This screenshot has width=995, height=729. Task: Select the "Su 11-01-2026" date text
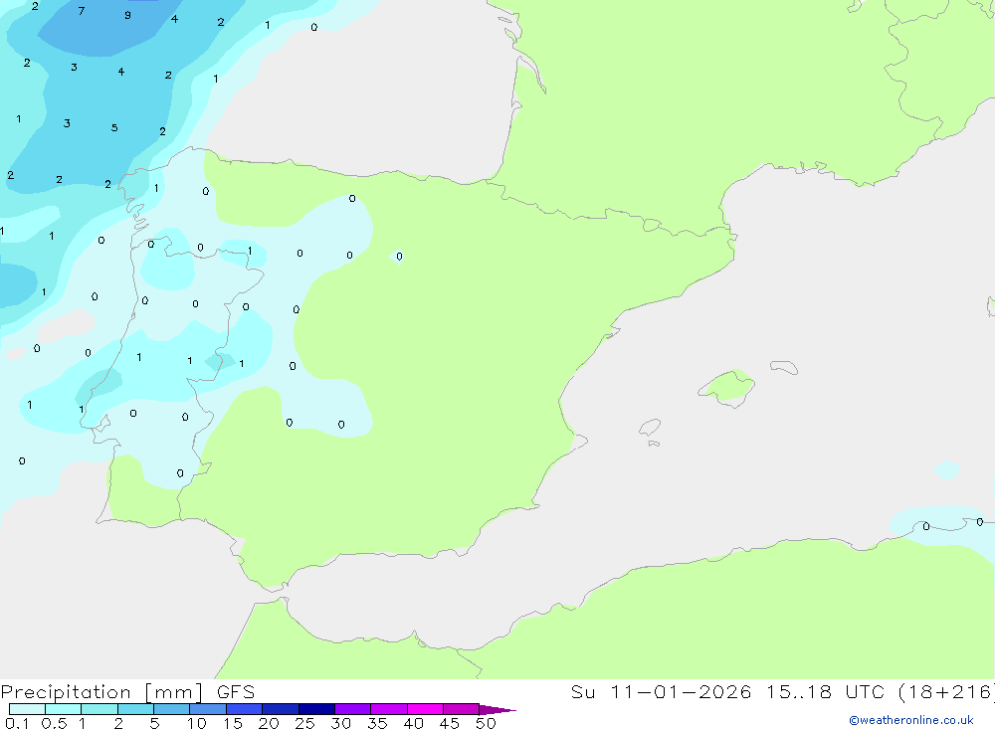click(x=662, y=691)
